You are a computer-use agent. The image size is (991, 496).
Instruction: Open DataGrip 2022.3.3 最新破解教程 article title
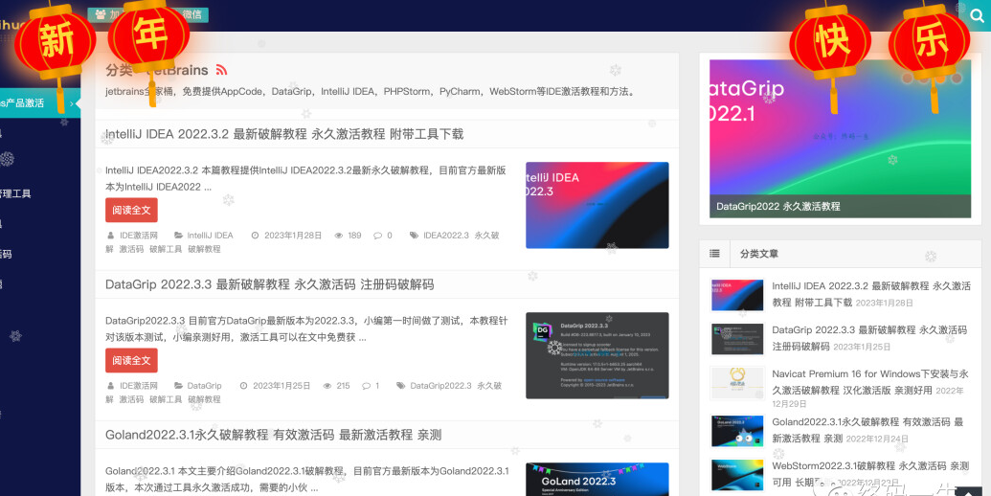point(270,284)
